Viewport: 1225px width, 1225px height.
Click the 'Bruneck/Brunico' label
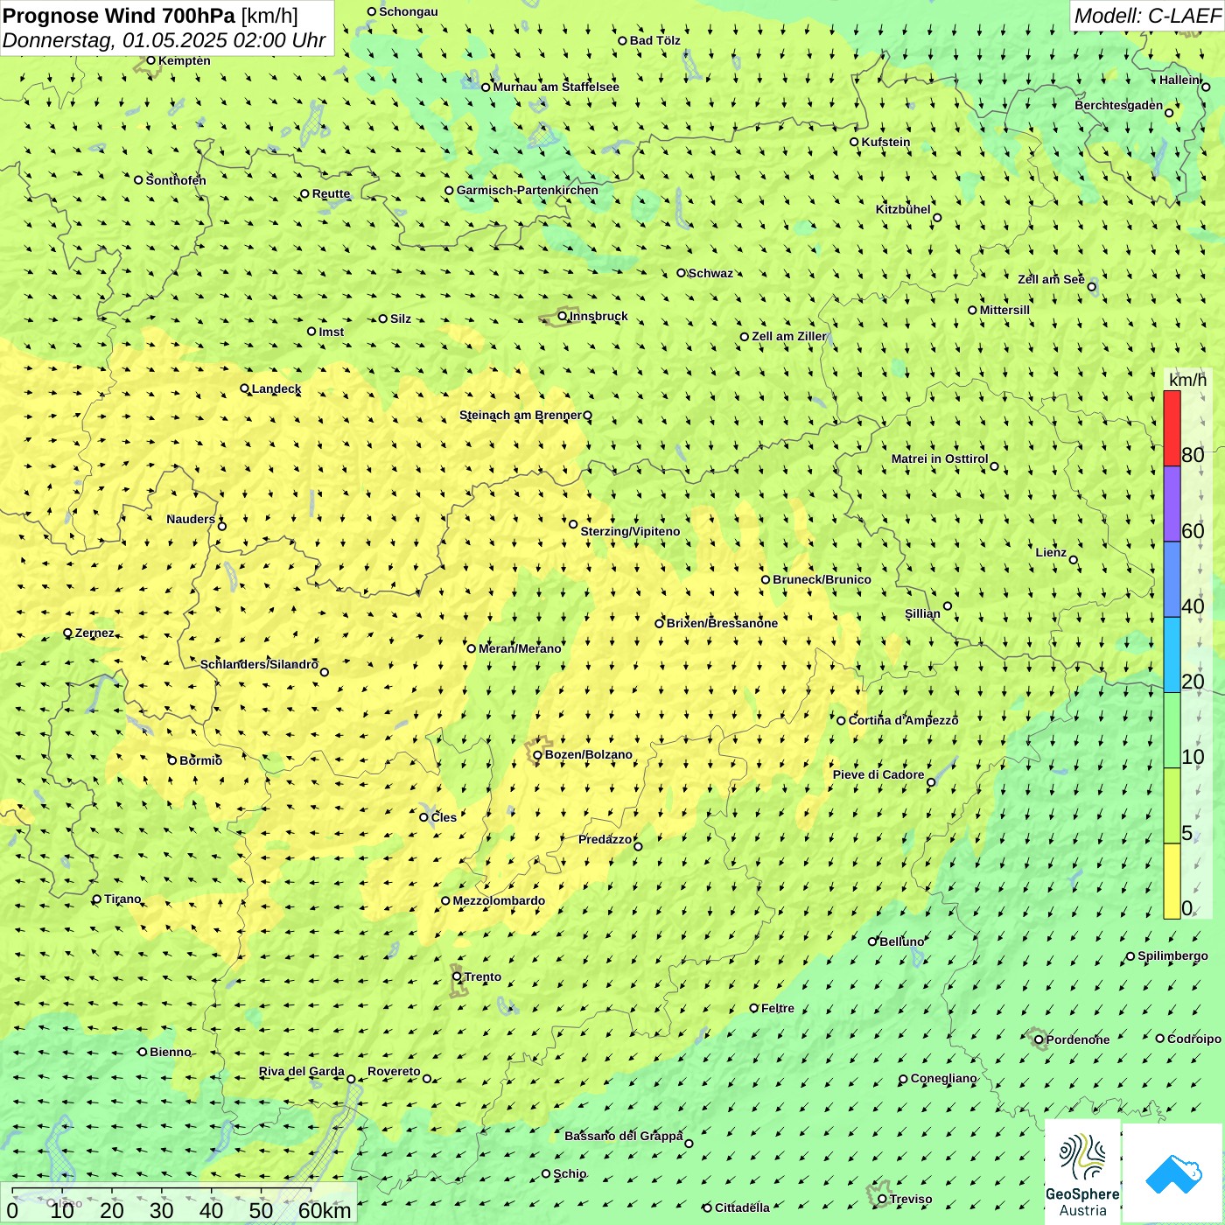tap(822, 579)
